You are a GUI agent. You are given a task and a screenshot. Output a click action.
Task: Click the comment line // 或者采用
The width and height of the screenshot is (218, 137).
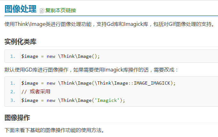(x=36, y=92)
